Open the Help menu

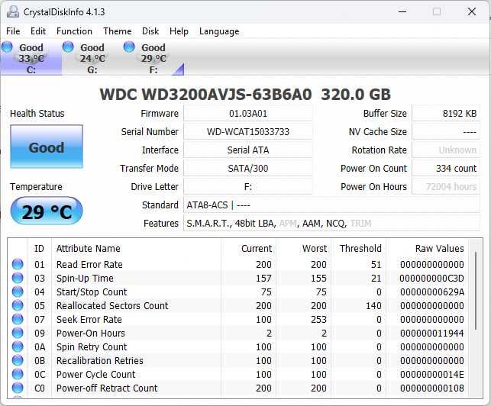click(x=179, y=31)
